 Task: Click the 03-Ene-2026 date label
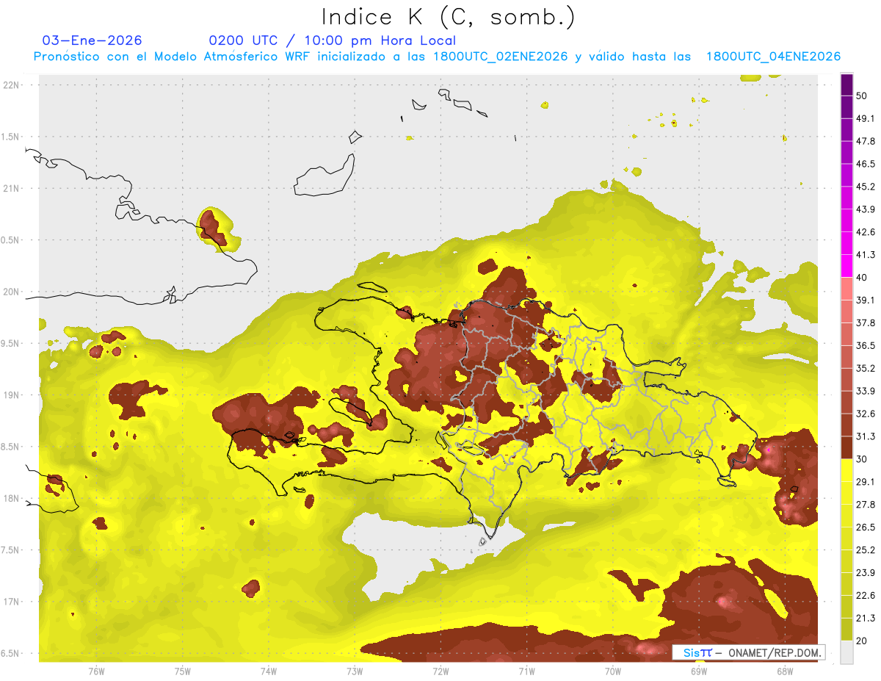[x=93, y=40]
